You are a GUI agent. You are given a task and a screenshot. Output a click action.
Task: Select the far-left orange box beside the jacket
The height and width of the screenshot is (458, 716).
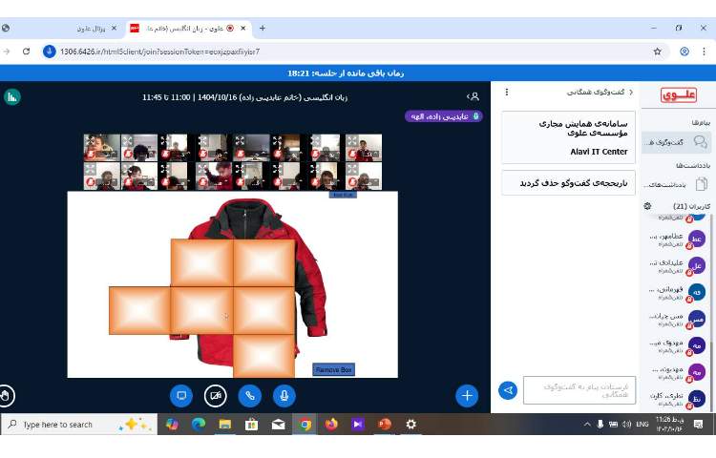pyautogui.click(x=139, y=310)
